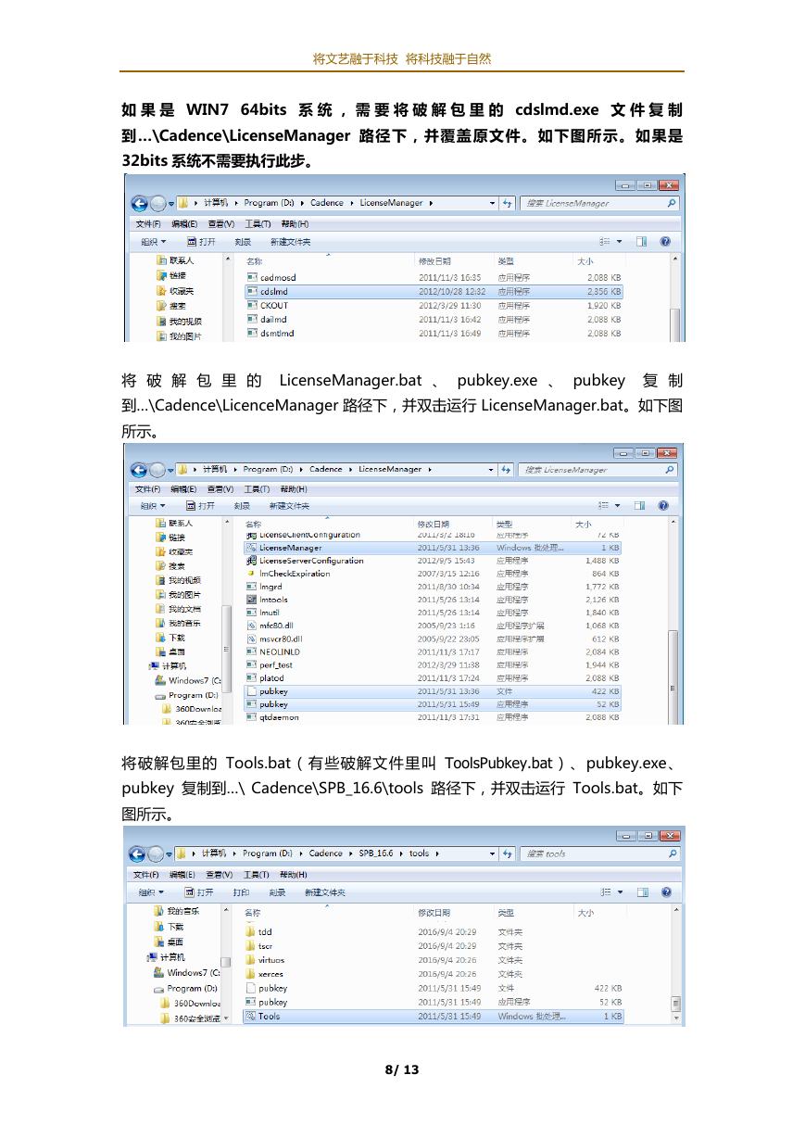Image resolution: width=805 pixels, height=1138 pixels.
Task: Open 文件(F) menu in the tools window
Action: pyautogui.click(x=146, y=874)
